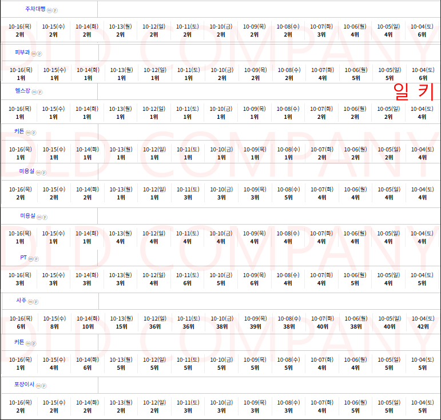The width and height of the screenshot is (441, 420).
Task: Click the m icon beside 사주
Action: [x=30, y=302]
